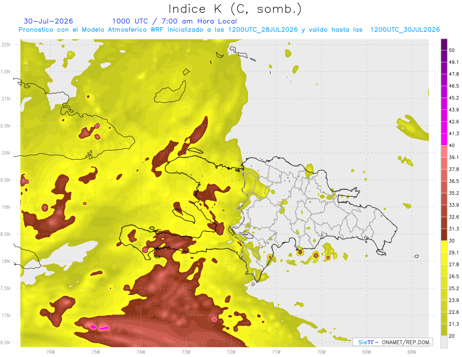Click the latitude axis label '20N'
Viewport: 462px width, 357px height.
6,153
